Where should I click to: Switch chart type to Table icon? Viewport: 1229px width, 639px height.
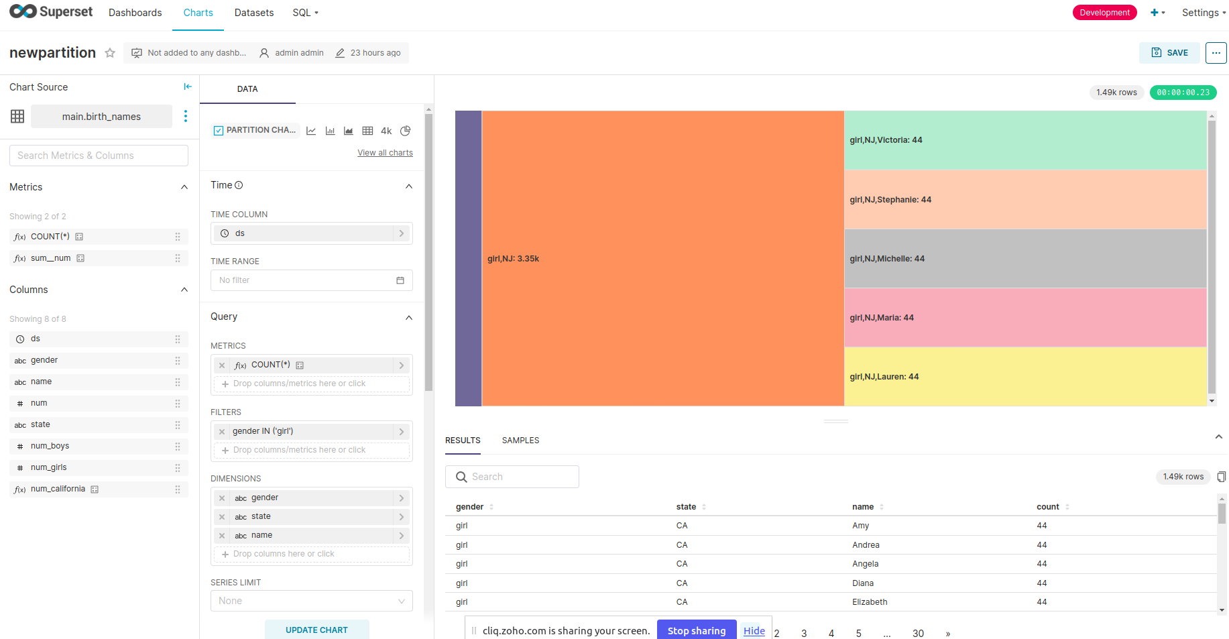367,130
